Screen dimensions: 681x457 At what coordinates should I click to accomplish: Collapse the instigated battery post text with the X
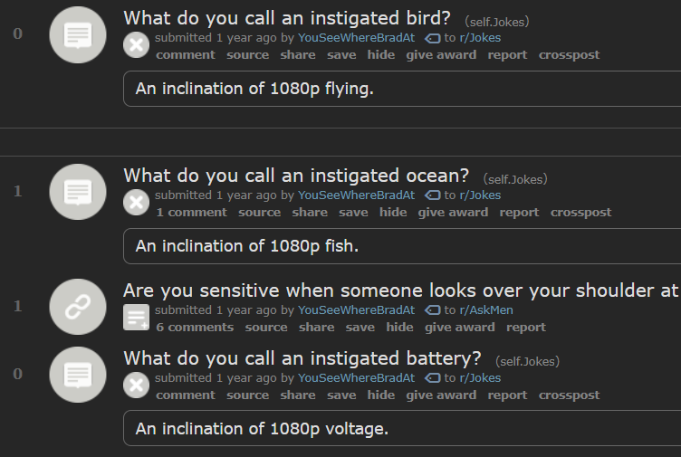pyautogui.click(x=136, y=385)
